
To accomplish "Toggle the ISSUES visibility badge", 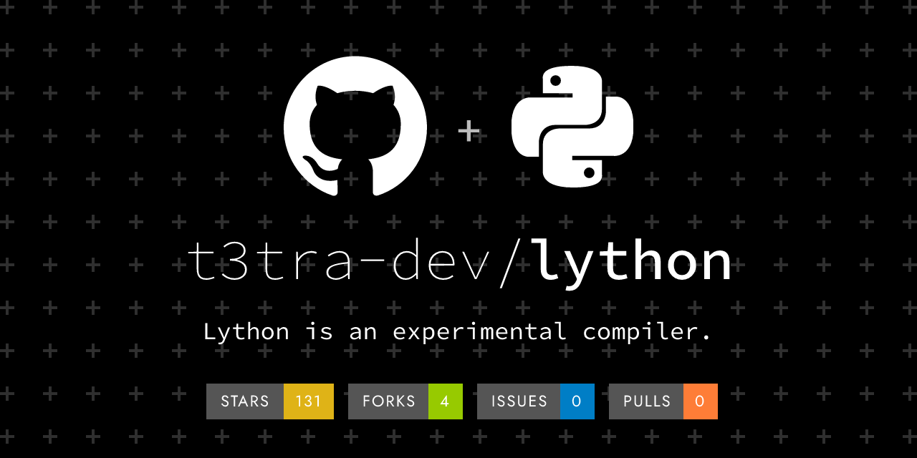I will 519,401.
